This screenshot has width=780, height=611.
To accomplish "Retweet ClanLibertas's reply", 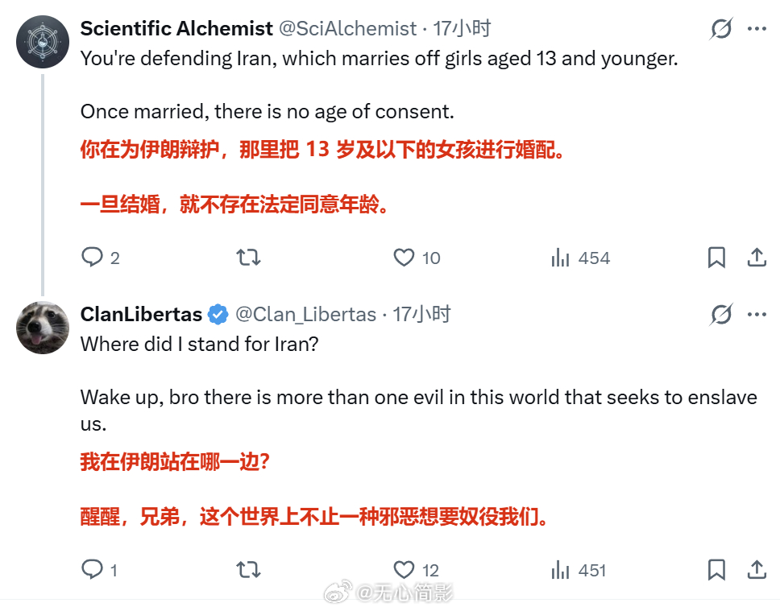I will click(248, 570).
